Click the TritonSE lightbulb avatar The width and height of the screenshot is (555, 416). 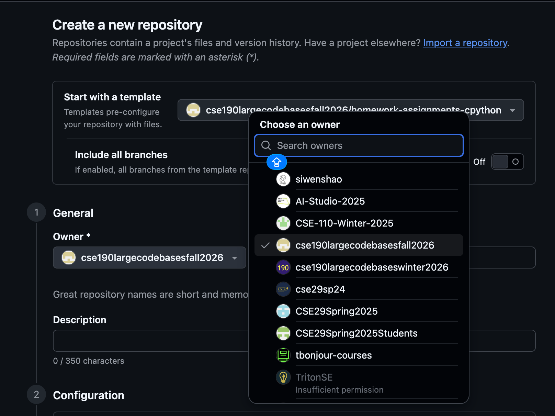pyautogui.click(x=283, y=377)
